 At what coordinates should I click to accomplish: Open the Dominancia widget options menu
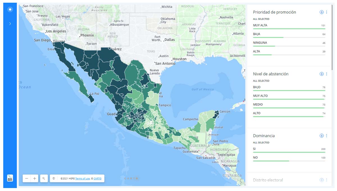click(x=326, y=136)
